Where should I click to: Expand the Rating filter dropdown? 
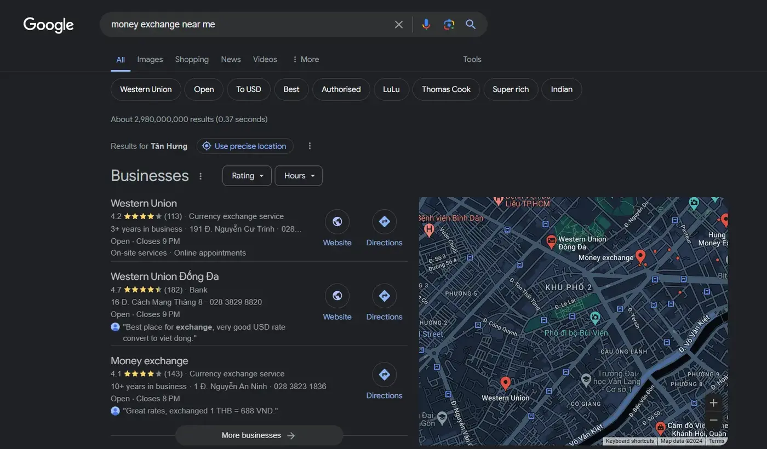click(x=247, y=176)
